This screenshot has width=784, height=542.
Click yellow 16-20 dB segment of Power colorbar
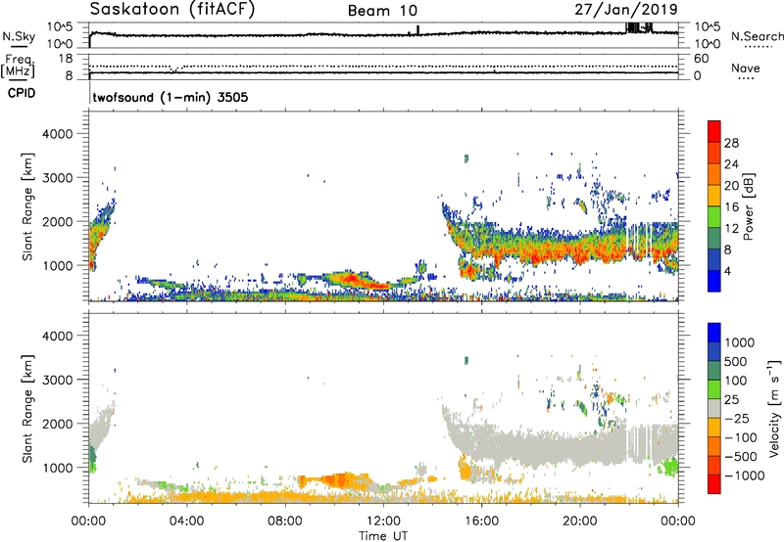pyautogui.click(x=714, y=196)
